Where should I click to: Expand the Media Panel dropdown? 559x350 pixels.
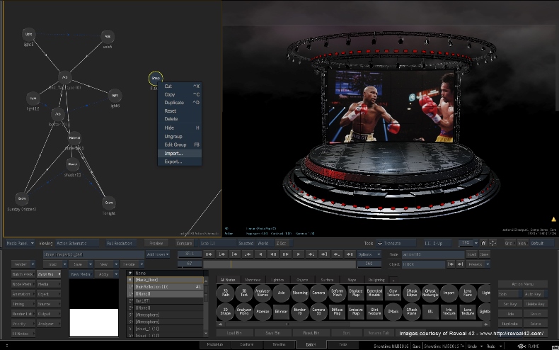(21, 243)
